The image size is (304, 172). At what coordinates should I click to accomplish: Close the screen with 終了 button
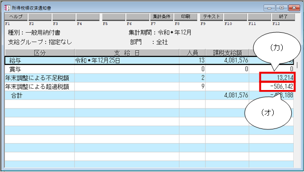[283, 17]
